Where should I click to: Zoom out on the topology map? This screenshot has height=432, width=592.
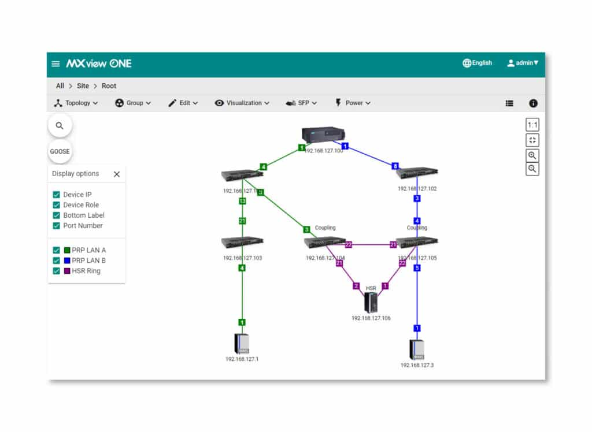point(532,169)
